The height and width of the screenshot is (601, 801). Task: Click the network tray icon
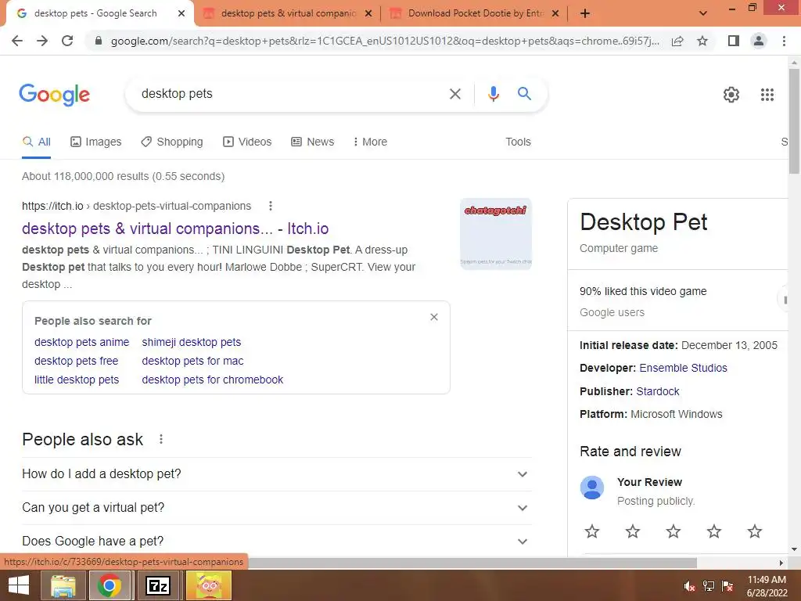[708, 586]
